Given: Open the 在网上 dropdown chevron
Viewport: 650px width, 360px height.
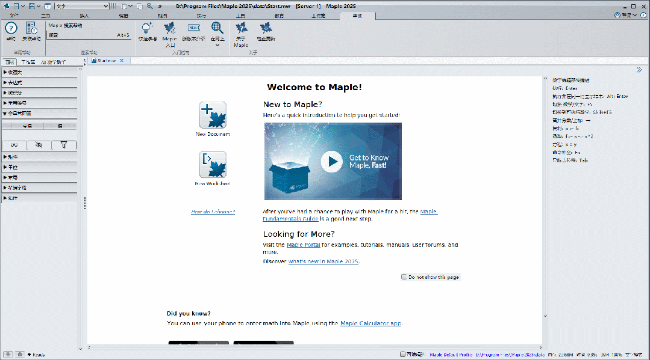Looking at the screenshot, I should pos(217,45).
